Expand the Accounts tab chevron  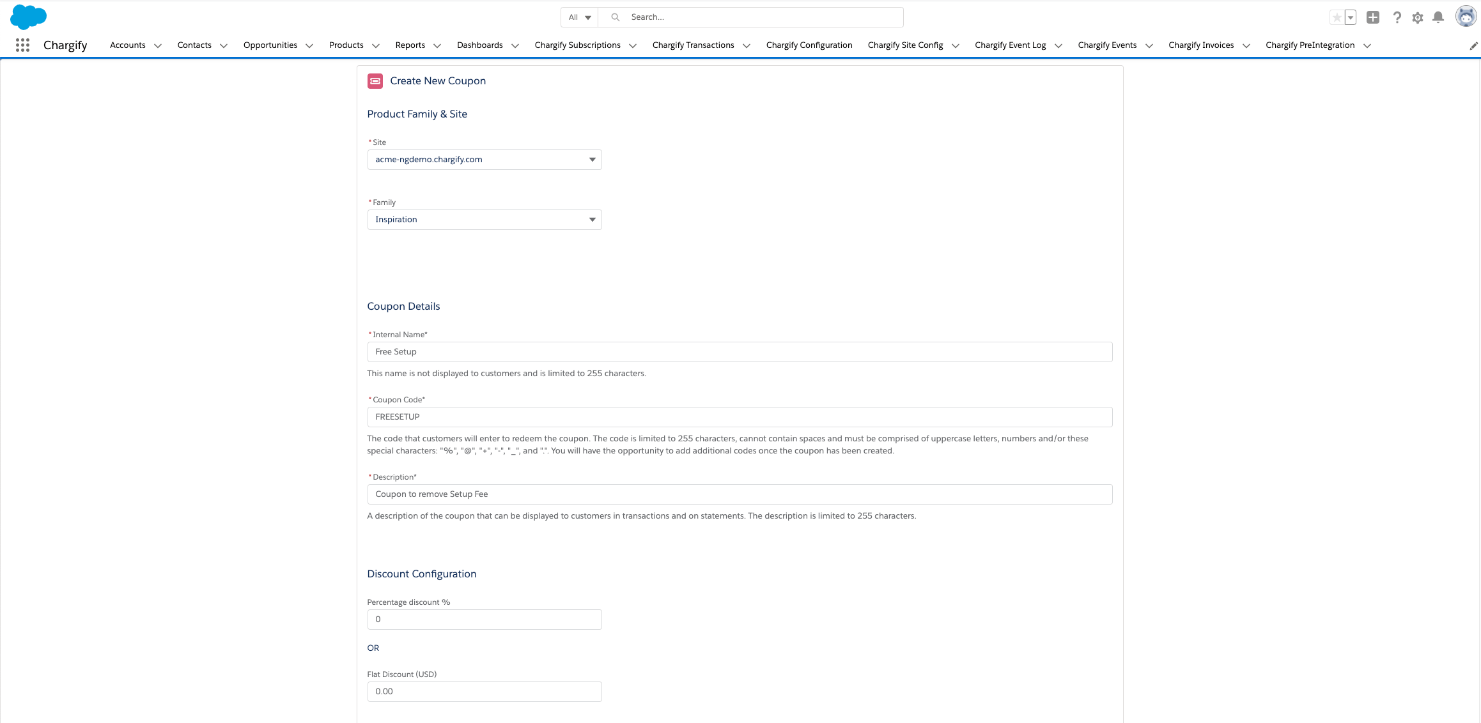(158, 46)
